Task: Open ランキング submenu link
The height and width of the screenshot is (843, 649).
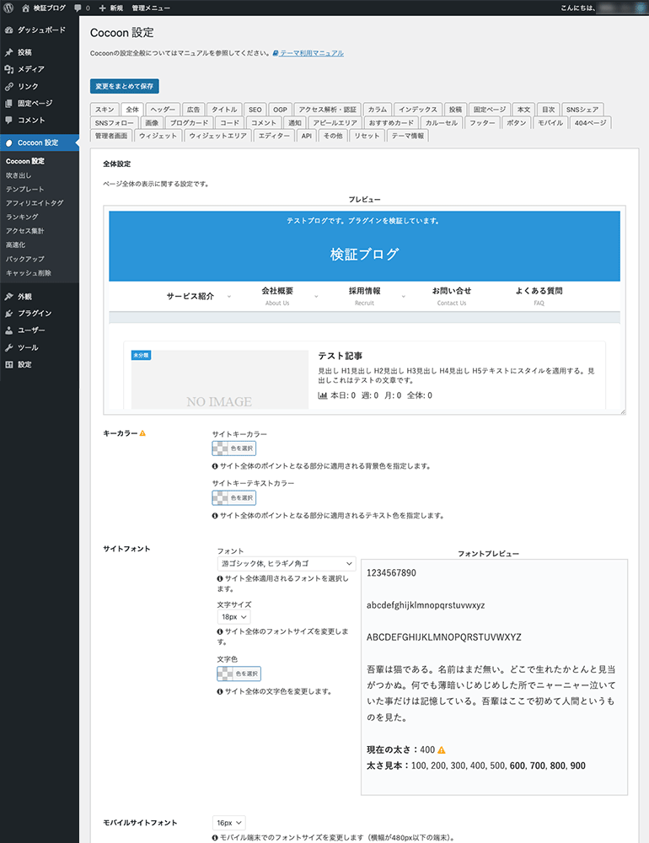Action: 22,217
